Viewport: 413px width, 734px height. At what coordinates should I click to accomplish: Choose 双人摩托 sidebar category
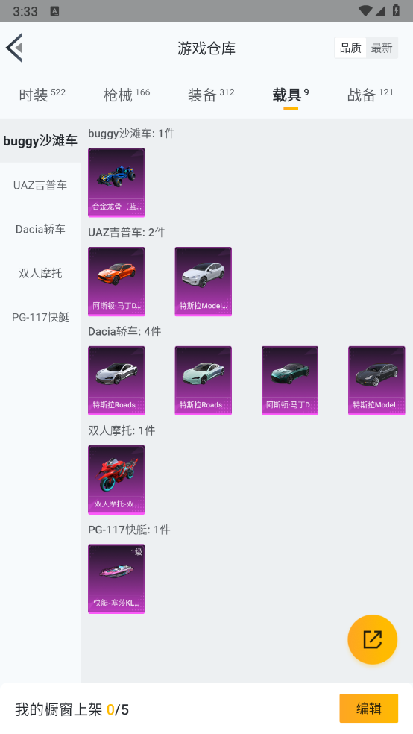(x=40, y=273)
